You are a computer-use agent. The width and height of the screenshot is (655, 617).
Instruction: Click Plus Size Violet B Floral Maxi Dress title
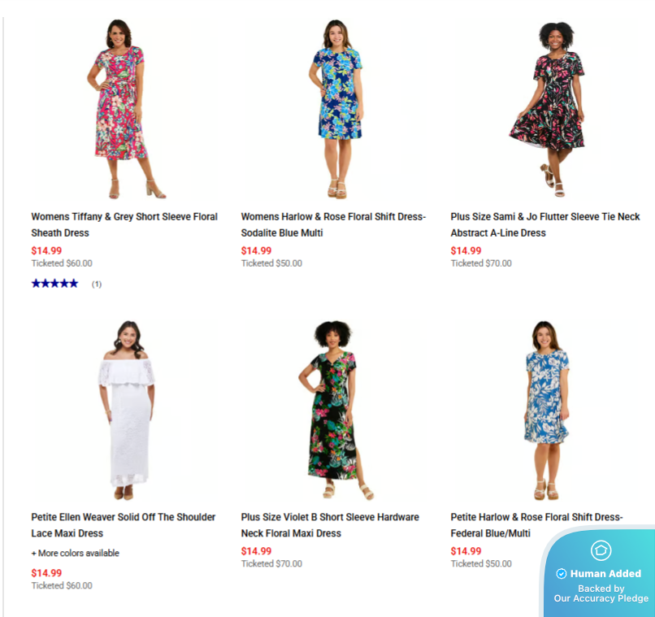pos(330,525)
